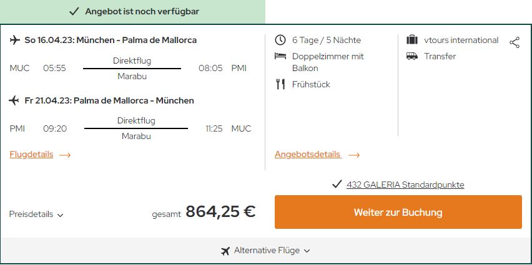This screenshot has width=532, height=265.
Task: Click the total price 864,25 €
Action: tap(220, 212)
